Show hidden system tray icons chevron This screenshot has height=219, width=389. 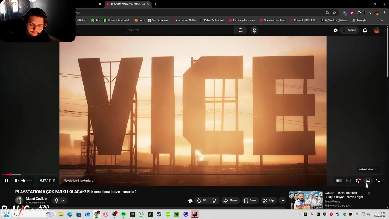click(x=299, y=214)
